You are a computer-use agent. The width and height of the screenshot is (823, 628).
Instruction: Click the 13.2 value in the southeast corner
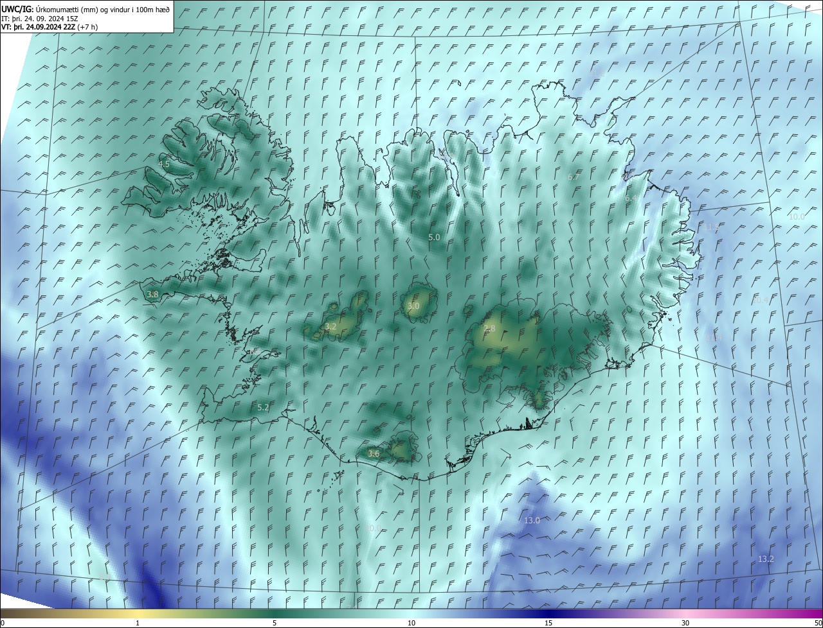click(x=766, y=559)
